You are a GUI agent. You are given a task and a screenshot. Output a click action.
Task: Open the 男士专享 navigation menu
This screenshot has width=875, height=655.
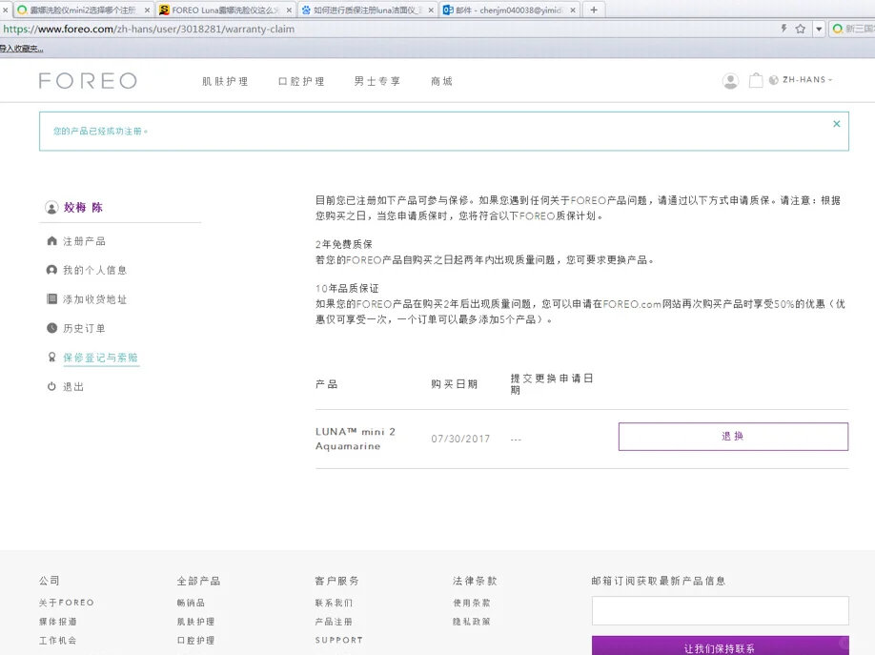click(377, 82)
